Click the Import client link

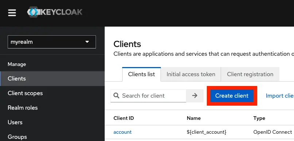(x=280, y=96)
